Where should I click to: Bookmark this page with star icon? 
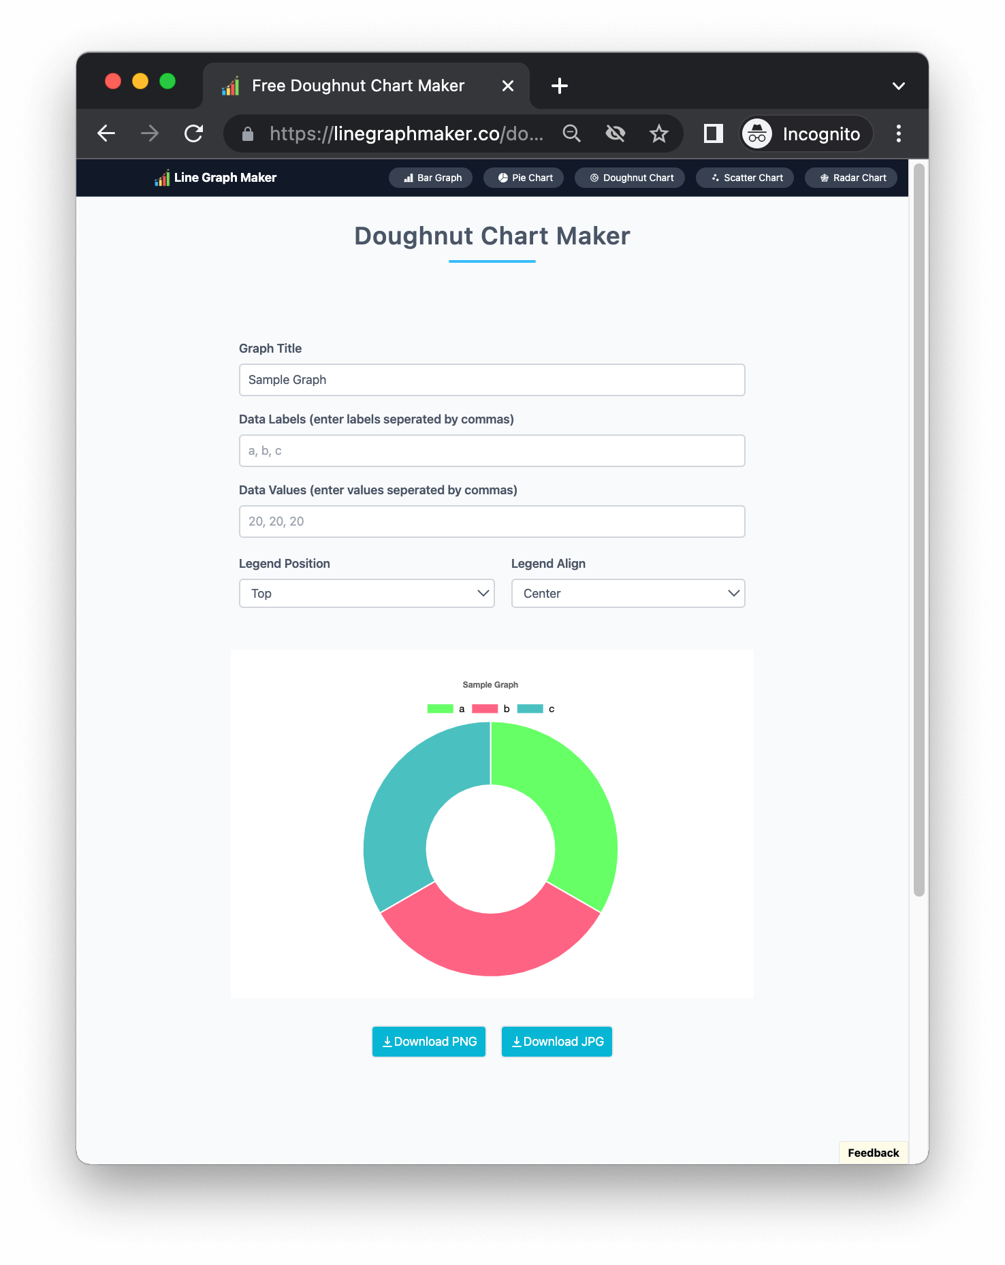659,133
